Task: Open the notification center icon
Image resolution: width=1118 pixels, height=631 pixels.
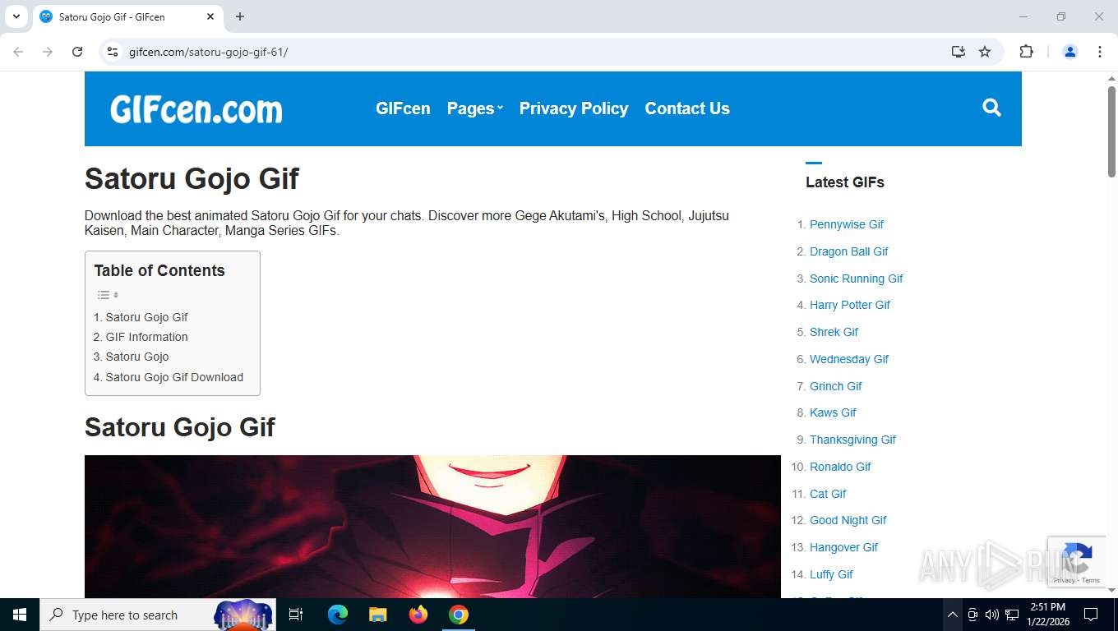Action: pos(1091,615)
